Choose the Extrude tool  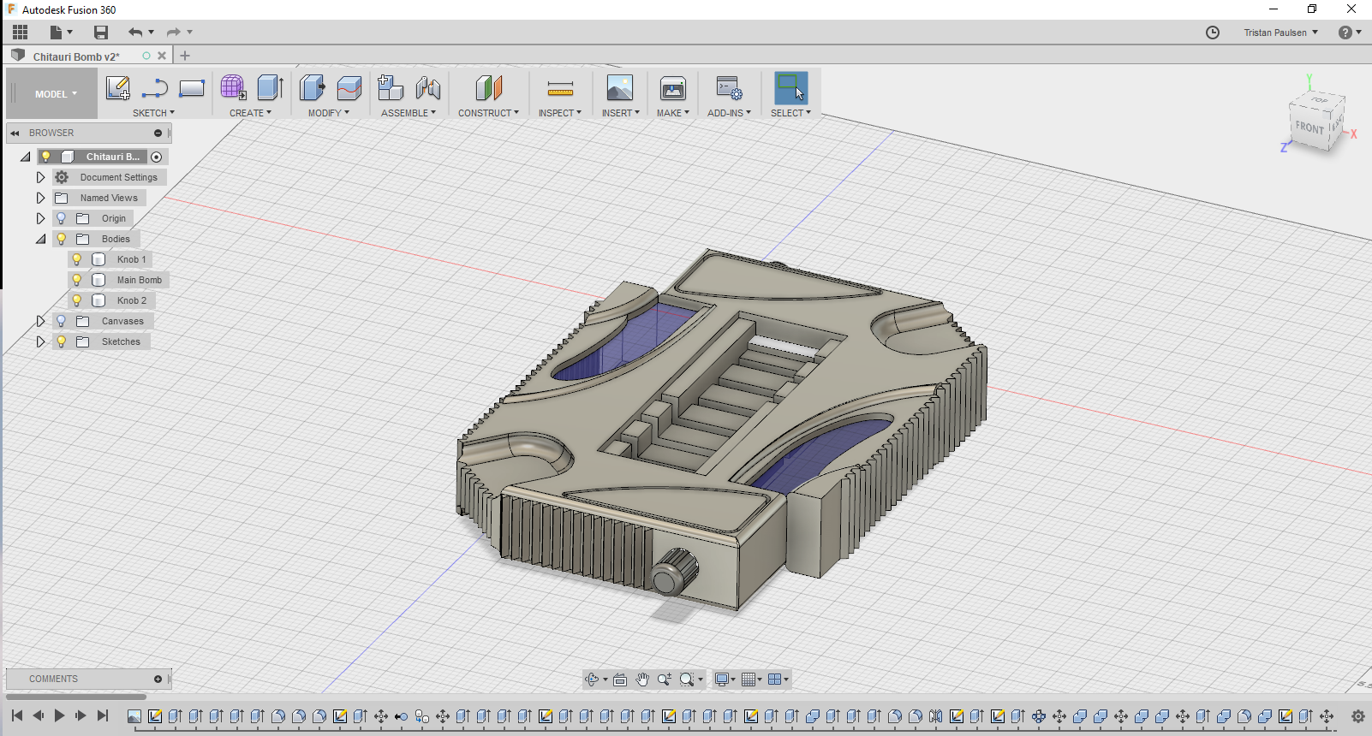pyautogui.click(x=271, y=88)
